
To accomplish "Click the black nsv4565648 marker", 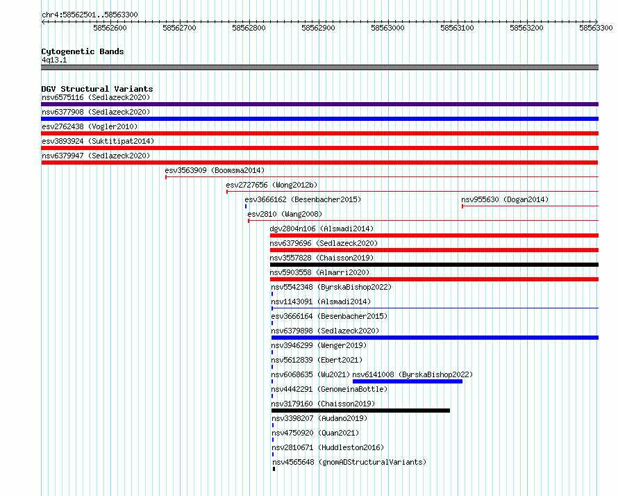I will 274,469.
